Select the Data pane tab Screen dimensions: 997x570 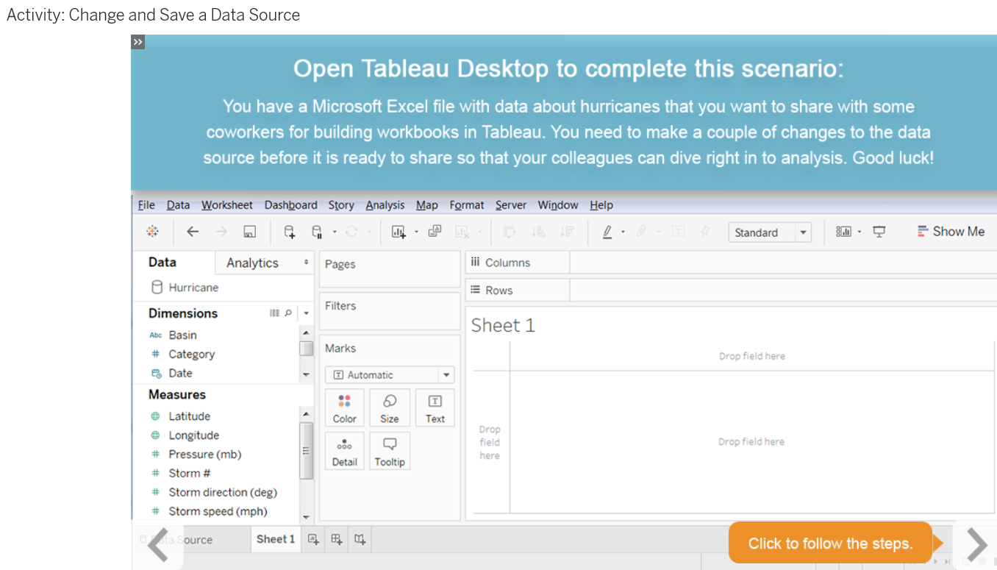(162, 263)
